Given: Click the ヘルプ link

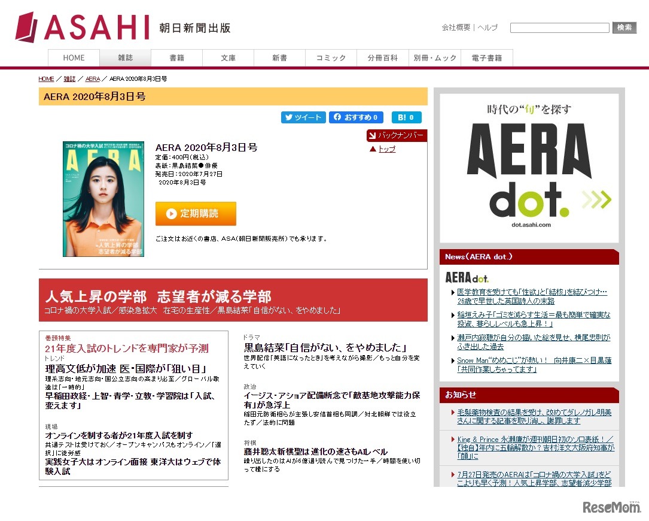Looking at the screenshot, I should tap(486, 28).
